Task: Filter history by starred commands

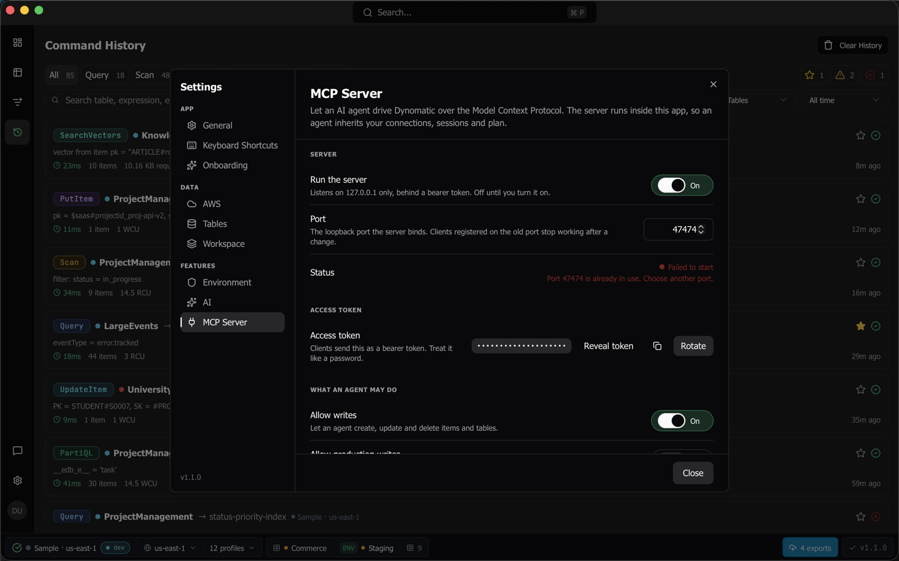Action: click(815, 75)
